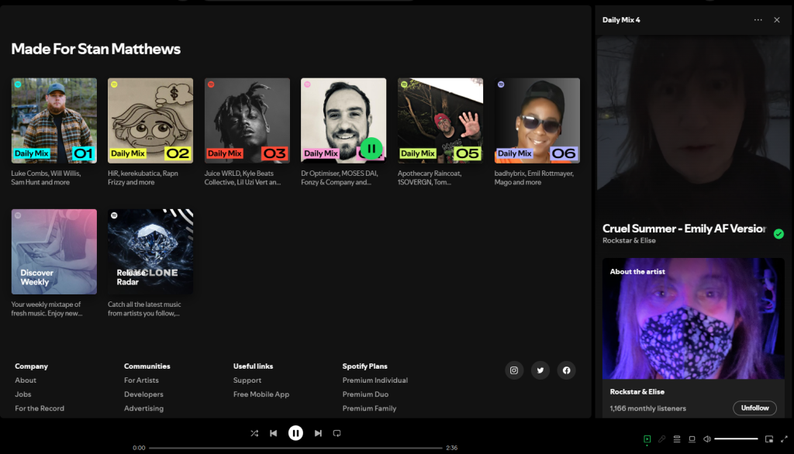This screenshot has height=454, width=794.
Task: Click 'Catch all the latest music' description
Action: coord(144,309)
